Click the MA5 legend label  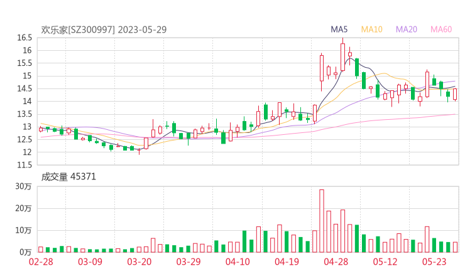pyautogui.click(x=339, y=29)
